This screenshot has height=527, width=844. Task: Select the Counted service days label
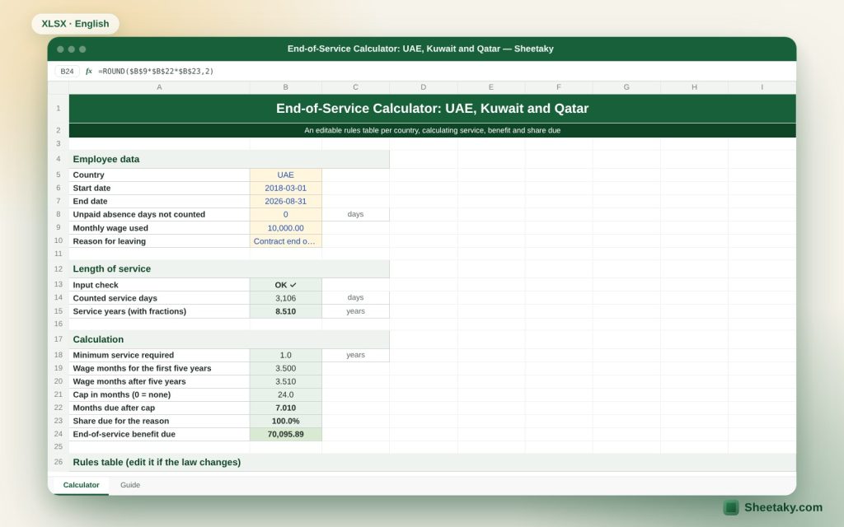159,298
